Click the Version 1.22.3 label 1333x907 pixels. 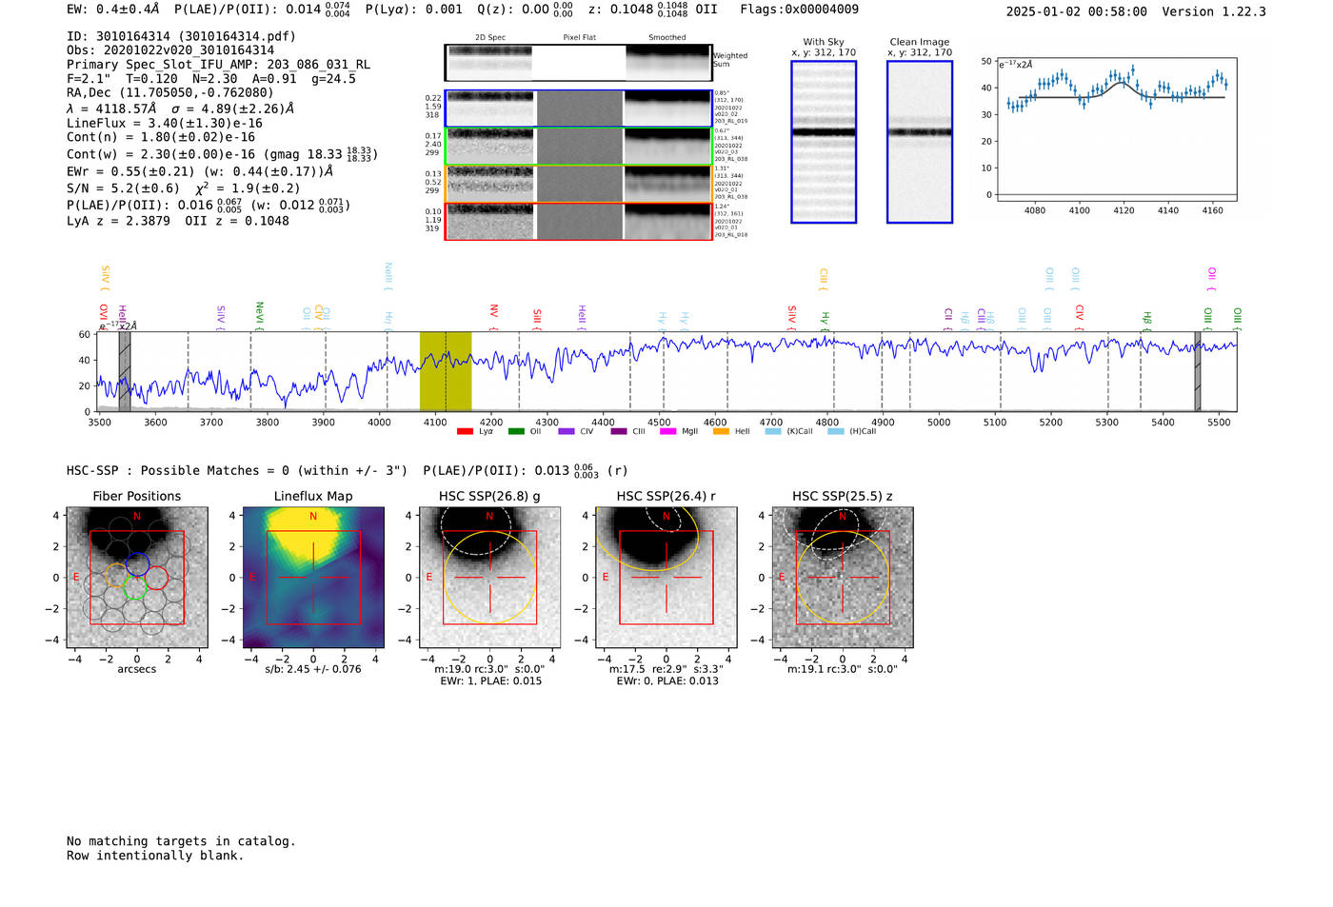(x=1215, y=11)
